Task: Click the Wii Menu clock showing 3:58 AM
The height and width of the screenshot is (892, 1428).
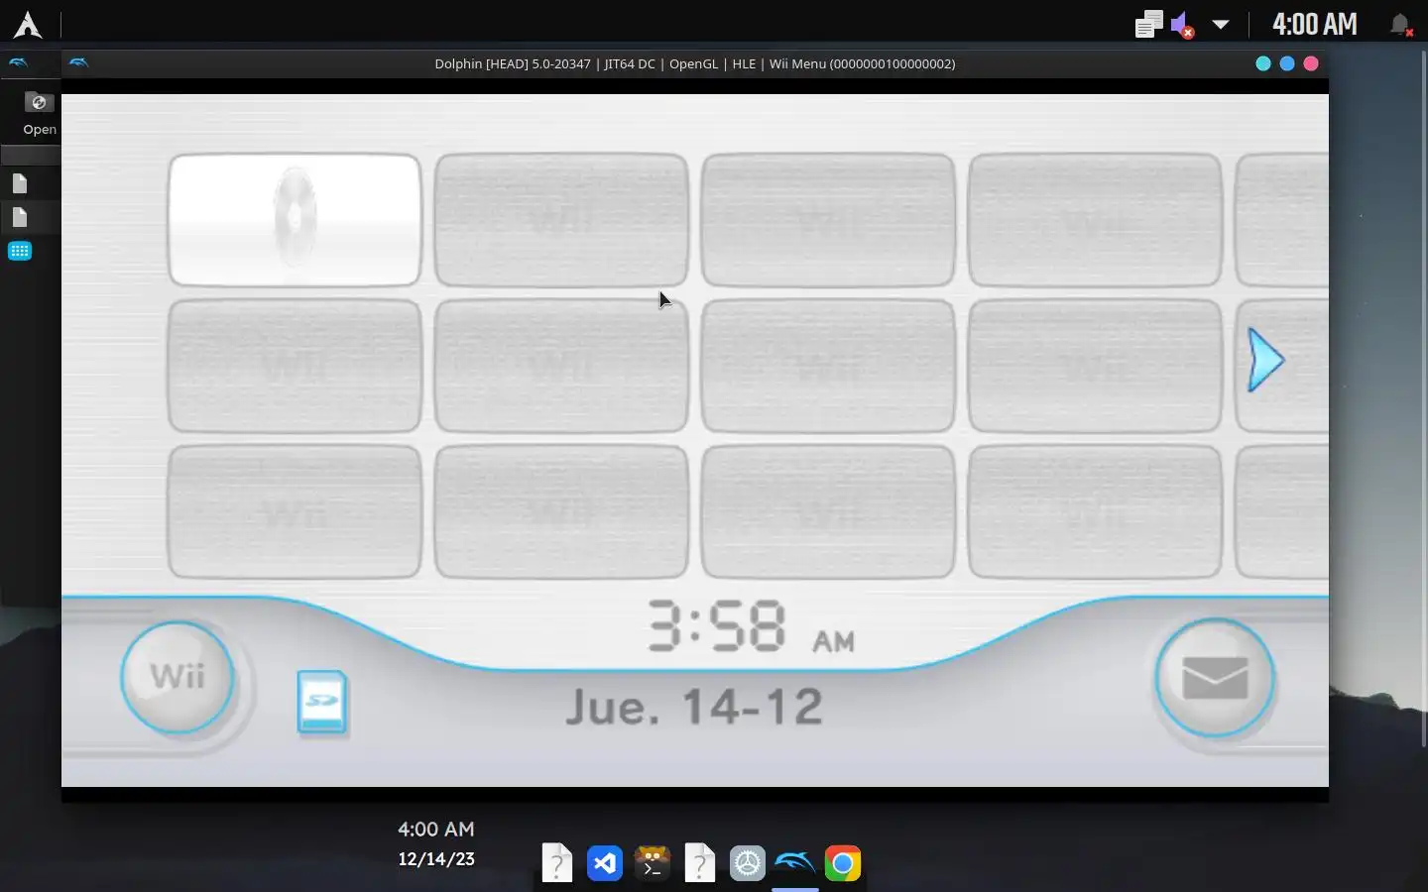Action: pyautogui.click(x=751, y=626)
